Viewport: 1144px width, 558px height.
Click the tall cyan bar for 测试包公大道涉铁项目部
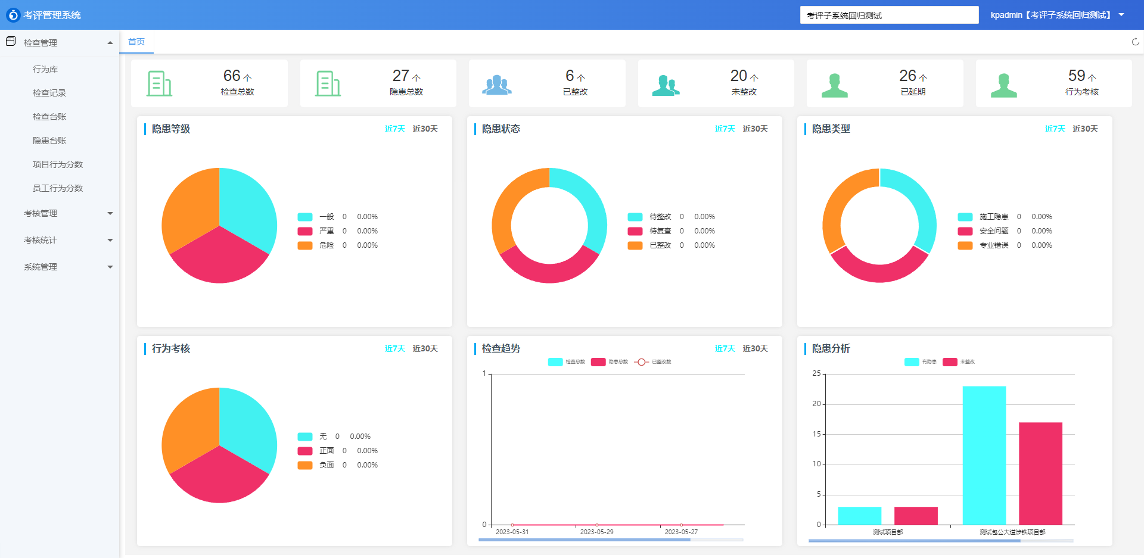[x=984, y=456]
